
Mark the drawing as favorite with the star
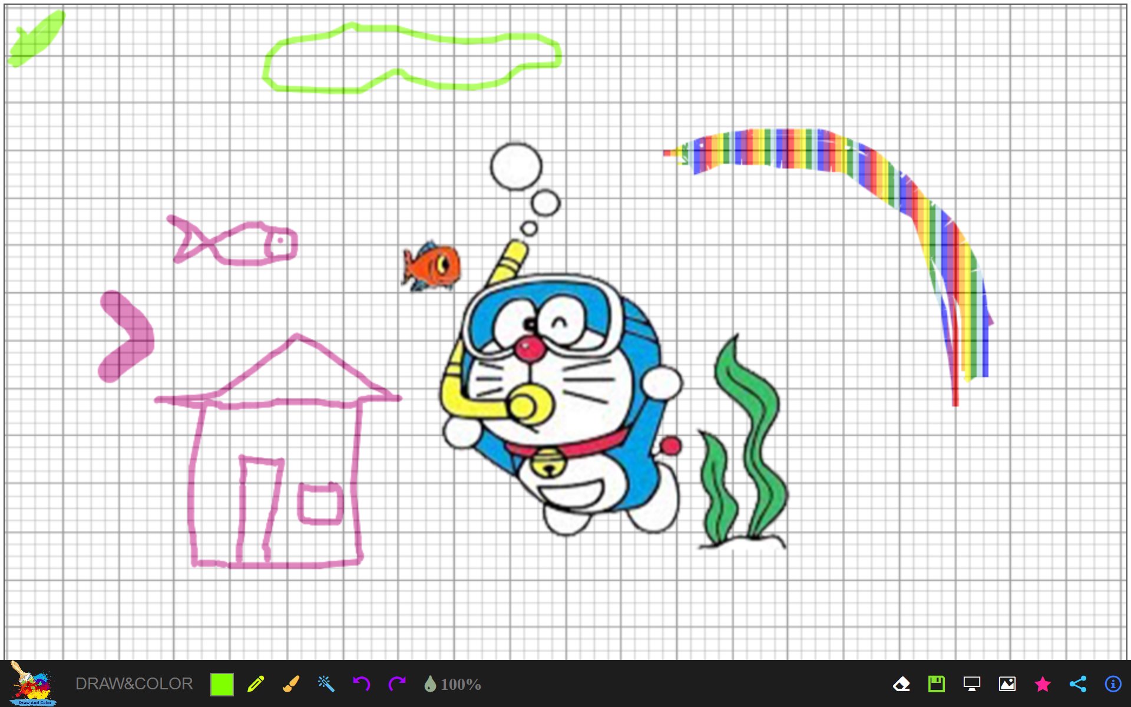[1043, 684]
